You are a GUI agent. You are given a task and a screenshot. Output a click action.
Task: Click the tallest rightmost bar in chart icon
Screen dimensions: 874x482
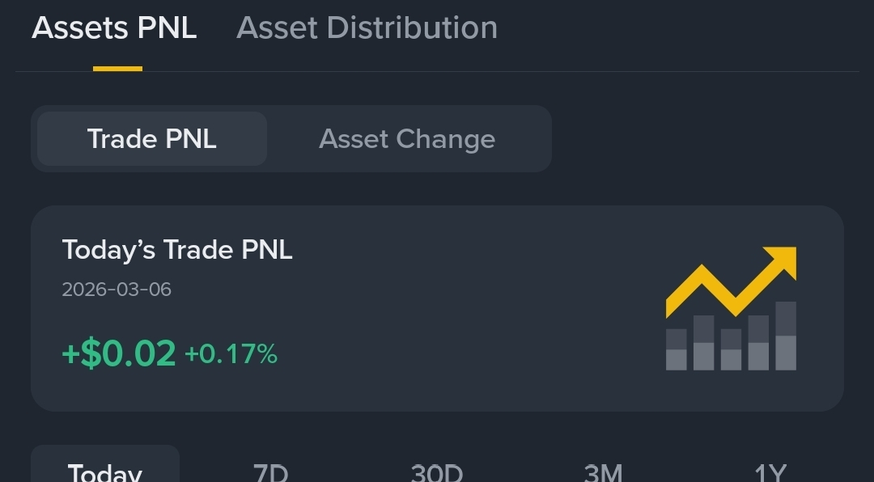pos(786,336)
